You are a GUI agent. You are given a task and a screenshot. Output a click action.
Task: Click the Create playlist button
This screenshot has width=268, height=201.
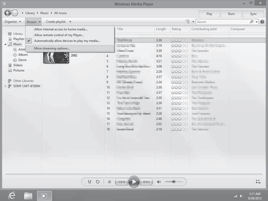(x=56, y=22)
